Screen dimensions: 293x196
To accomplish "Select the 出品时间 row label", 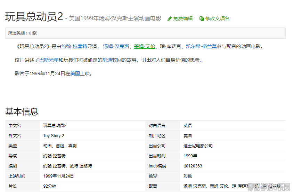I will [157, 156].
